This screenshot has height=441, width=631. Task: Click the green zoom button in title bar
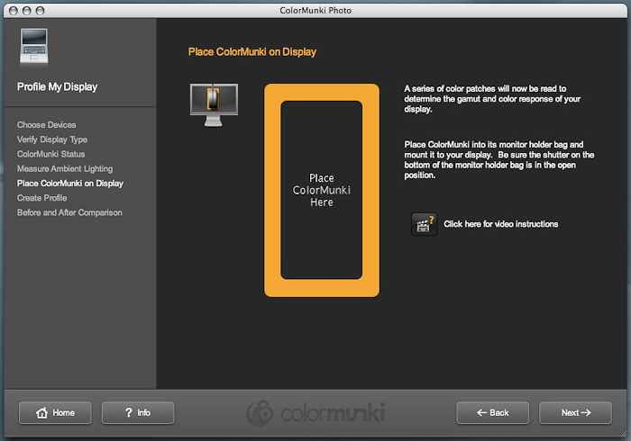42,9
